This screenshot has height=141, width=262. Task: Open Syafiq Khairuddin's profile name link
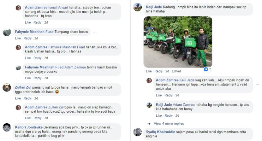click(x=161, y=132)
